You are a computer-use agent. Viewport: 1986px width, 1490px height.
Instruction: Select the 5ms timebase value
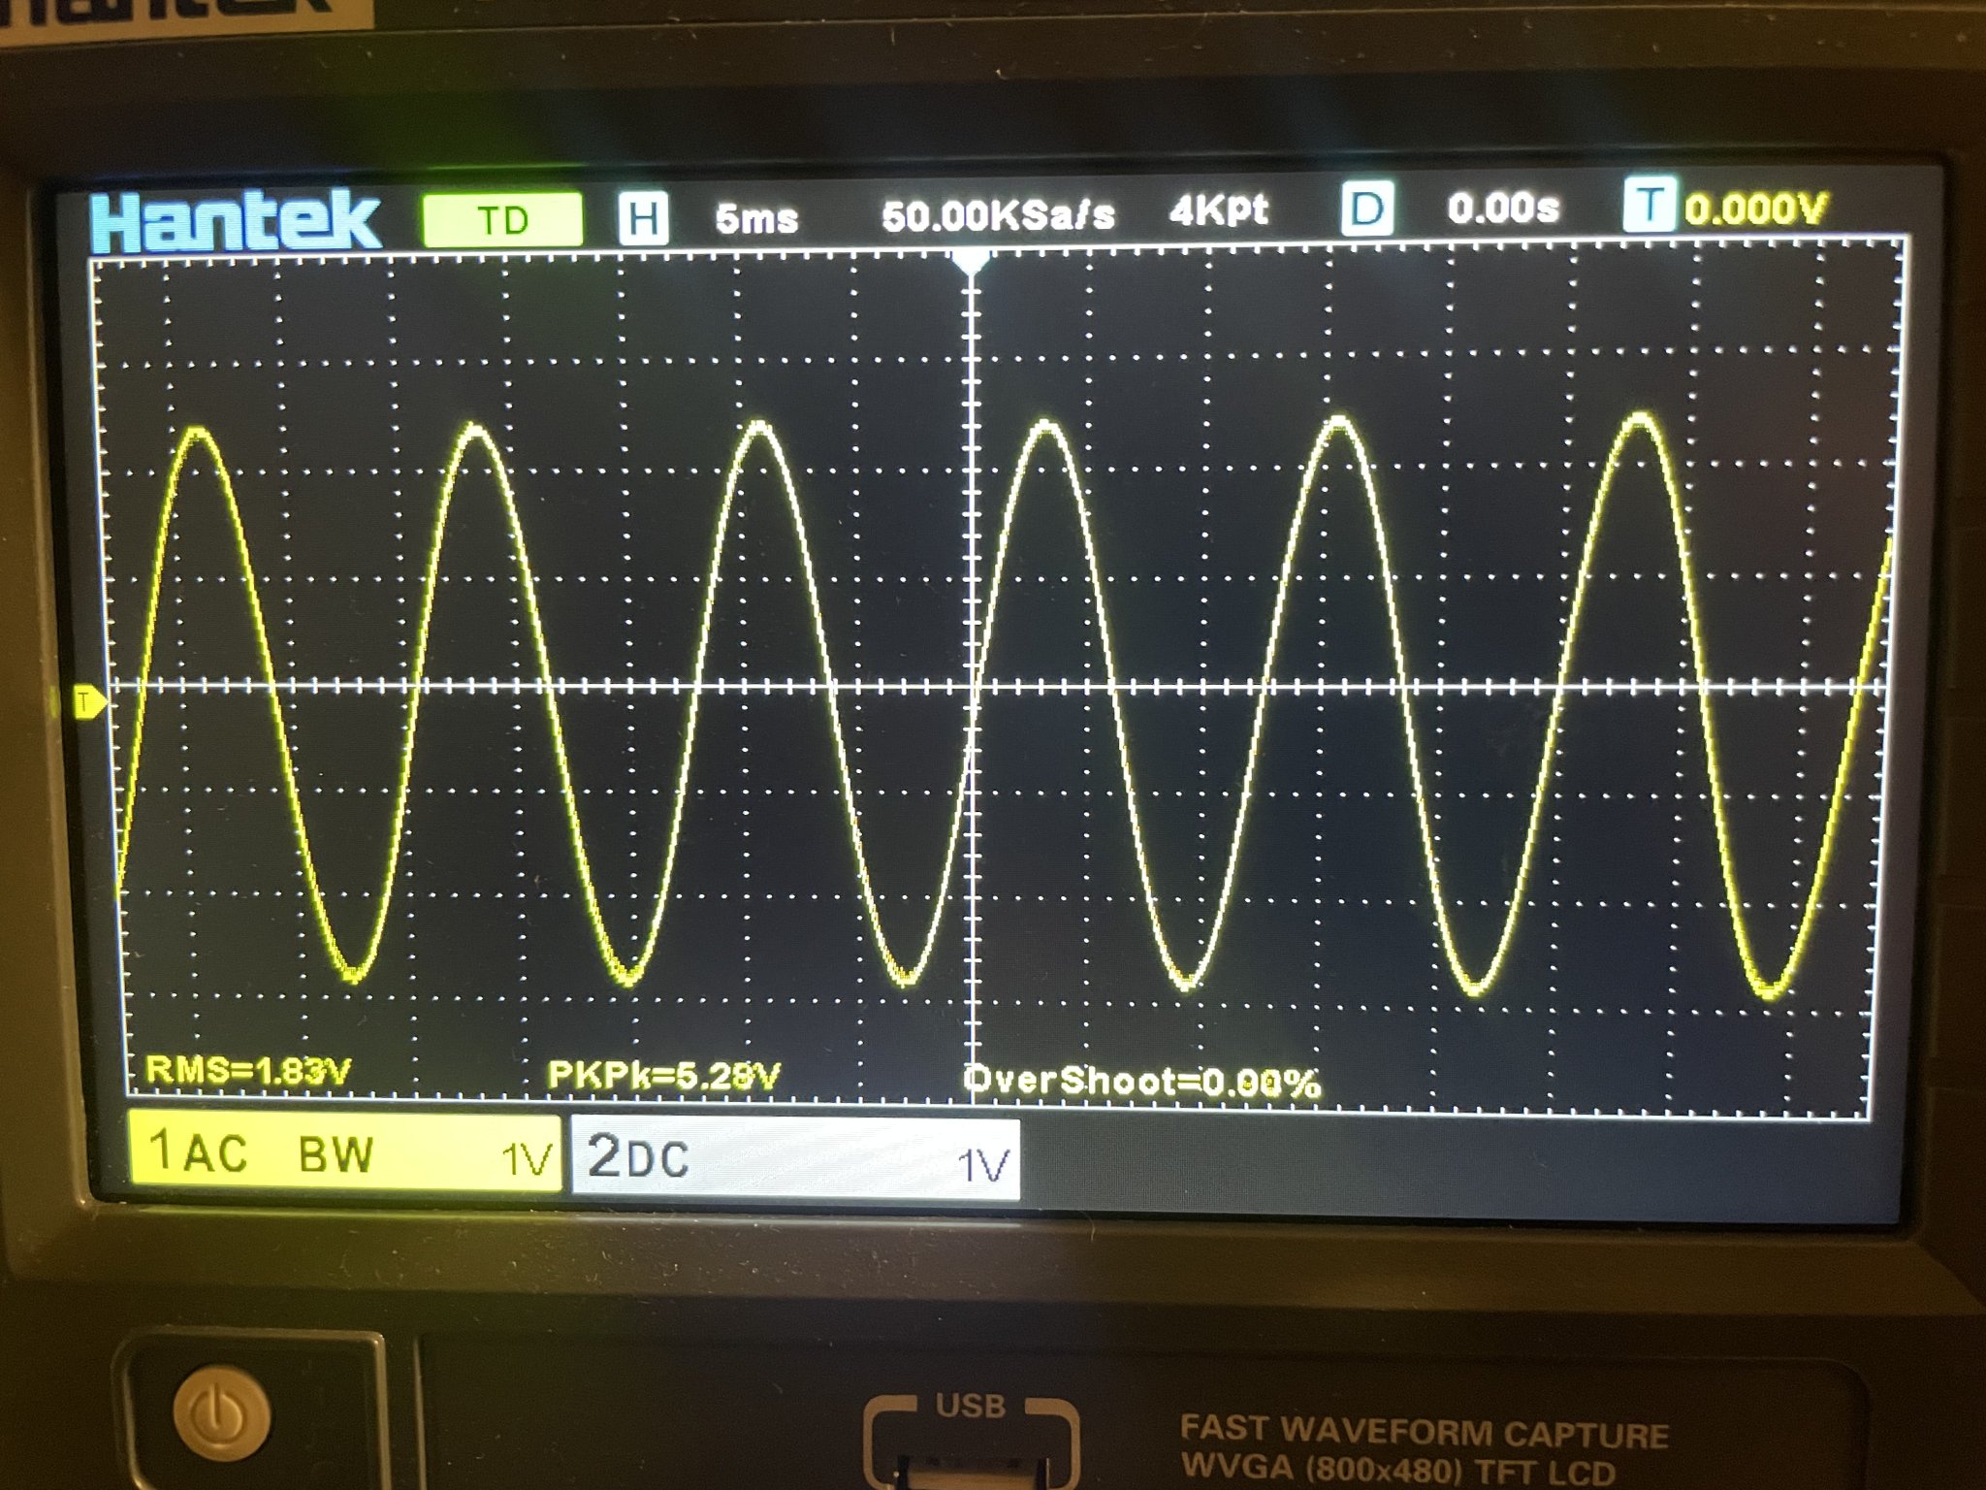click(x=756, y=218)
